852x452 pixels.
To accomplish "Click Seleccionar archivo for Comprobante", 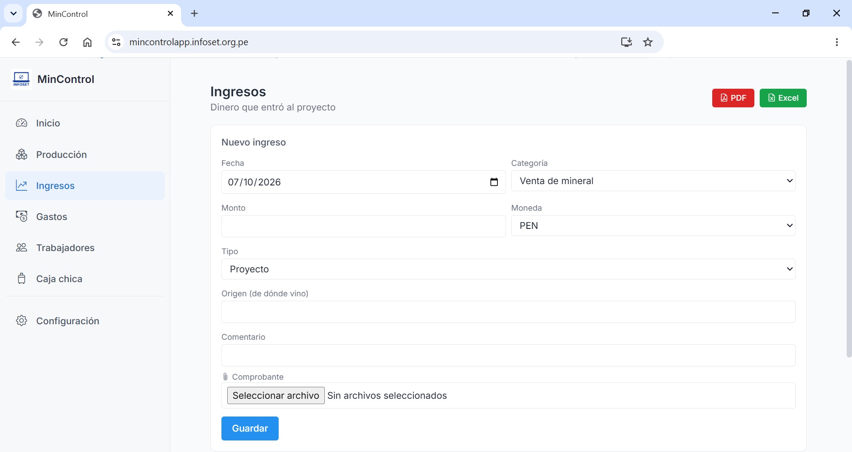I will (x=276, y=396).
